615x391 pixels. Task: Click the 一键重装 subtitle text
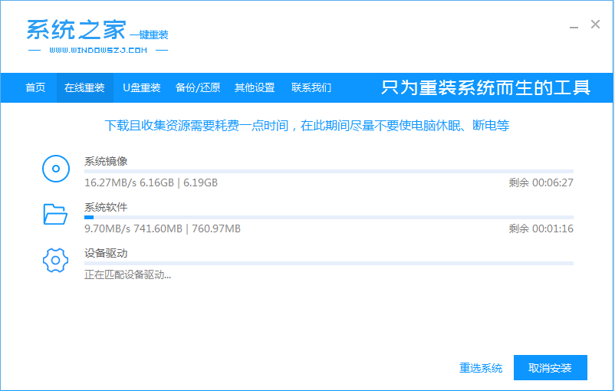(149, 35)
